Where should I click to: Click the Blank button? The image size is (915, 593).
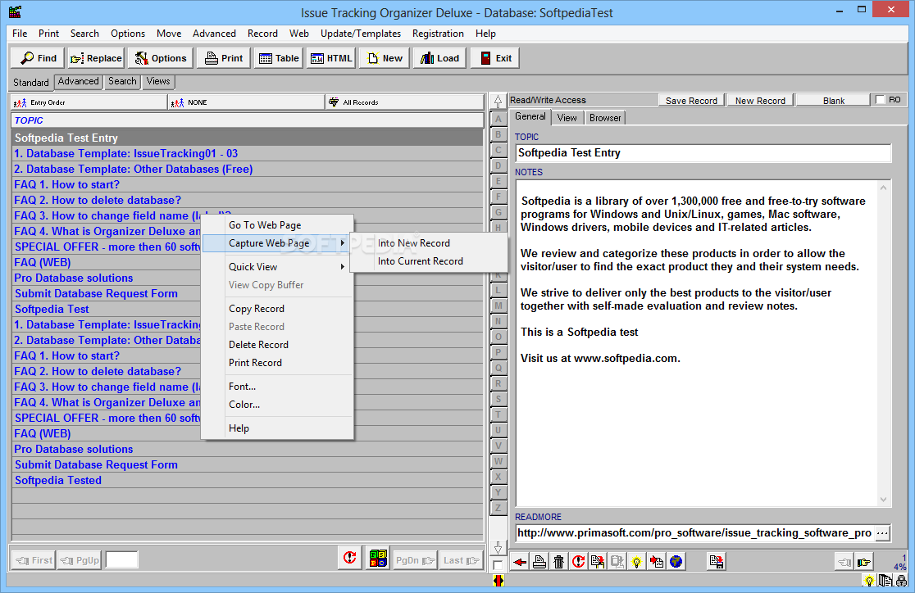point(833,100)
